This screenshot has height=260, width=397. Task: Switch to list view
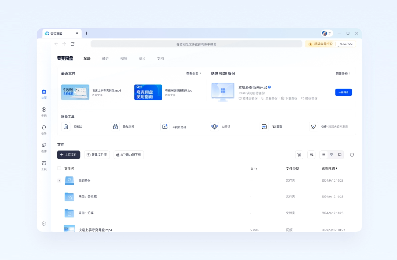point(323,154)
